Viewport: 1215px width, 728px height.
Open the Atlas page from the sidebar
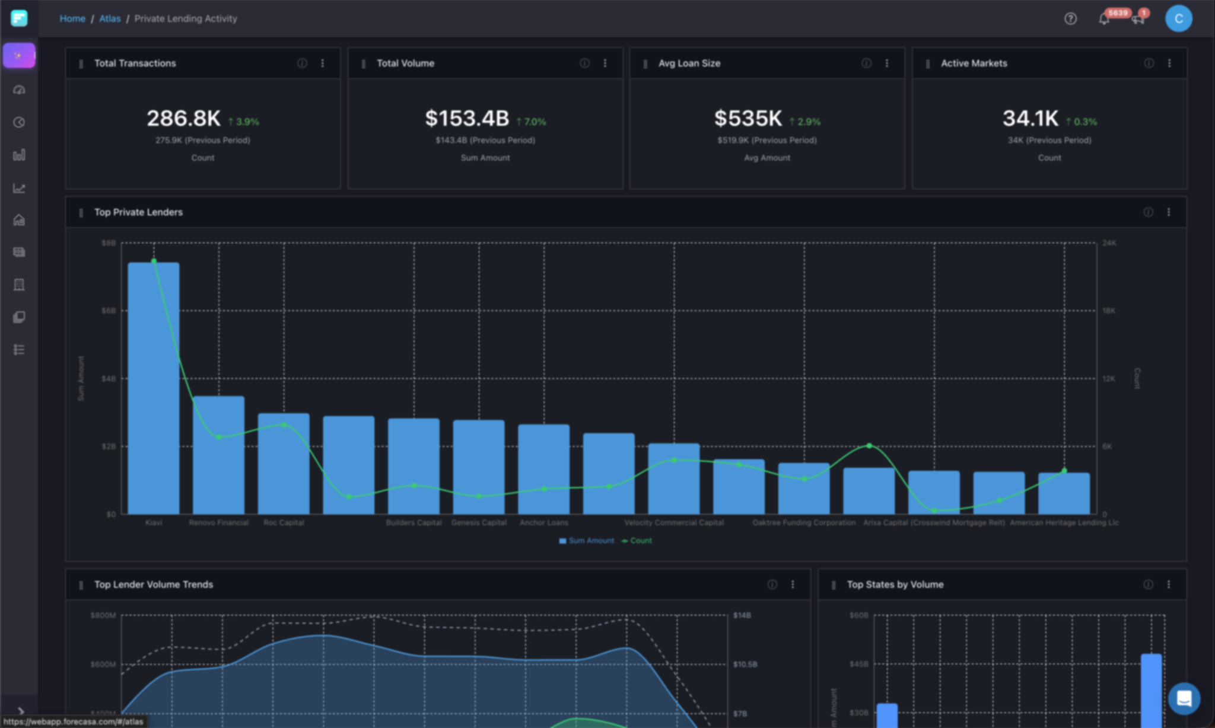[x=19, y=55]
